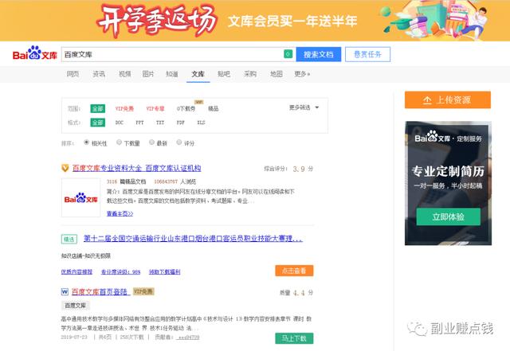Click the VIP免费 tag beside 百度文库首页登陆
510x351 pixels.
tap(144, 292)
